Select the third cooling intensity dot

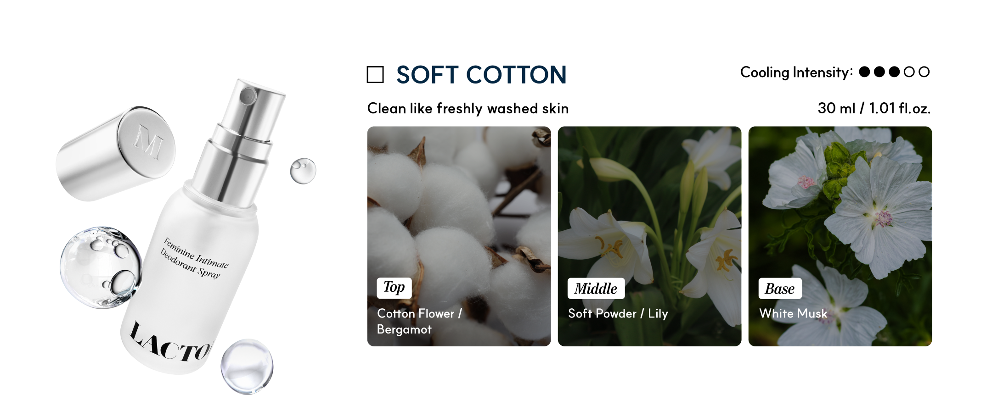point(894,72)
